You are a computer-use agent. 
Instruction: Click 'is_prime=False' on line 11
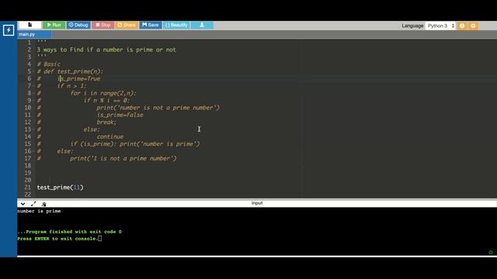120,115
